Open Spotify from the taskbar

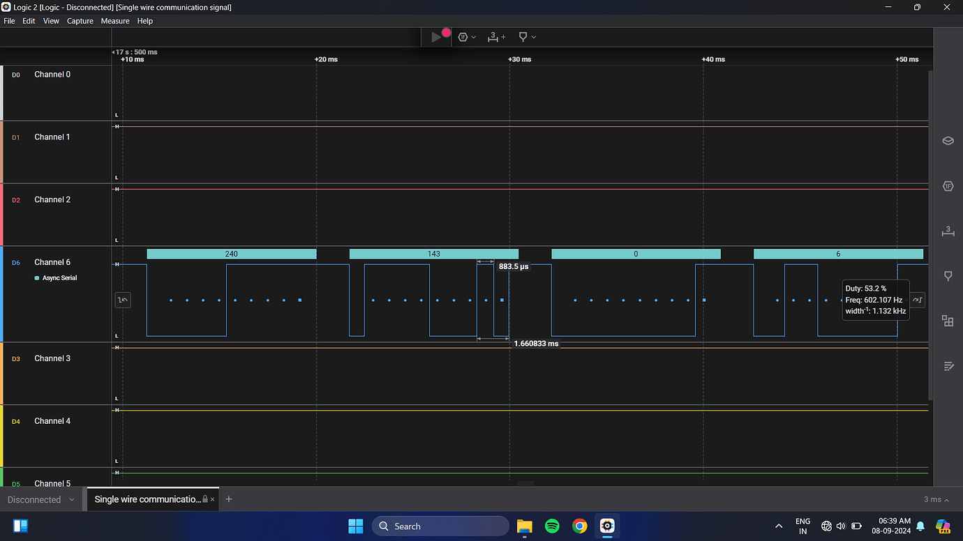click(x=552, y=526)
